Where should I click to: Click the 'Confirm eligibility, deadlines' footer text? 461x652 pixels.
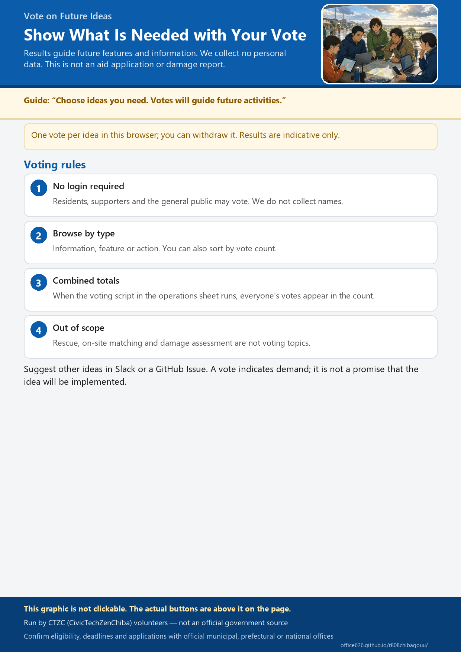click(178, 636)
